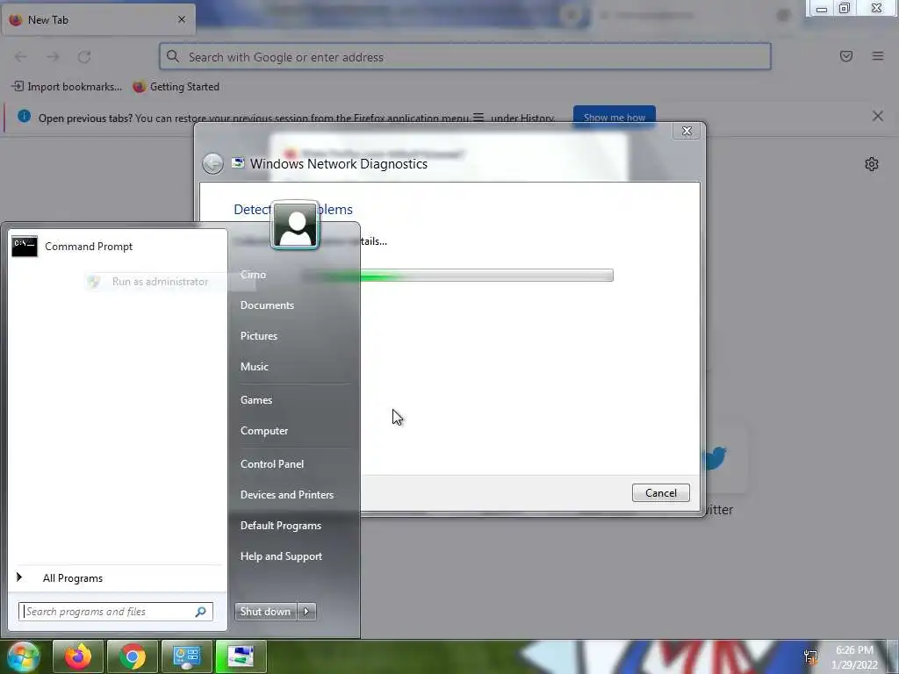Open Computer from Start menu
899x674 pixels.
pyautogui.click(x=263, y=430)
